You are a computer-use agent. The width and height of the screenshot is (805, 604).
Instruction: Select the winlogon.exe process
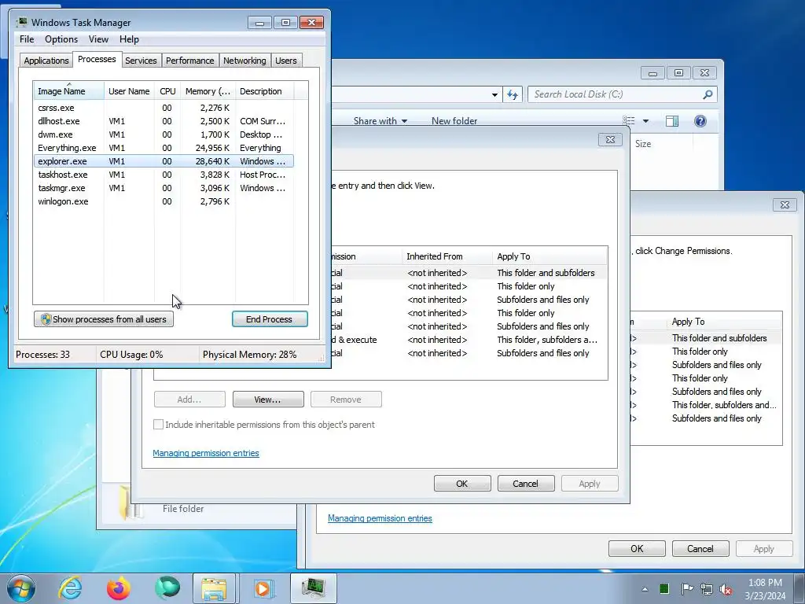tap(164, 201)
